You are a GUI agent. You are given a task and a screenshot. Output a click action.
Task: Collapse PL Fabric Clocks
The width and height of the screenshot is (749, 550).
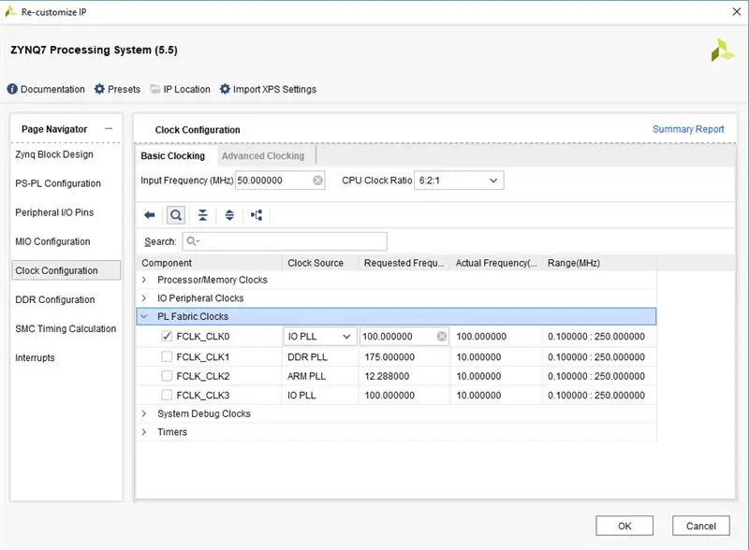point(144,316)
